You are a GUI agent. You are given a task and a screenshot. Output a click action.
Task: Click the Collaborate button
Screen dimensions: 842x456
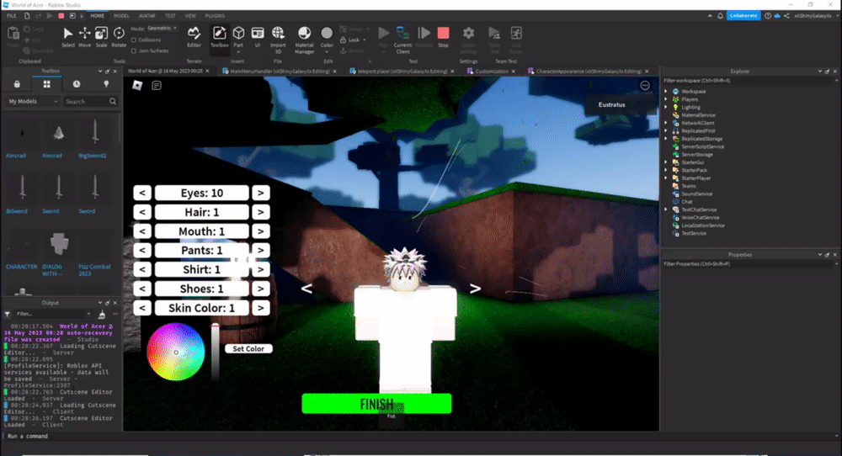[x=743, y=15]
